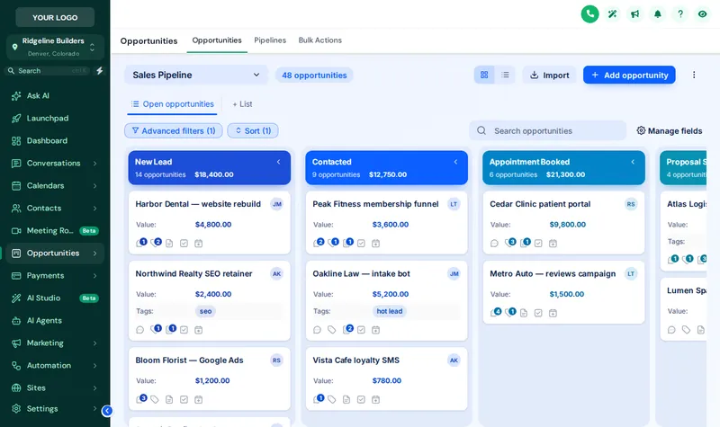Expand Marketing sidebar submenu arrow
This screenshot has width=720, height=427.
point(94,343)
